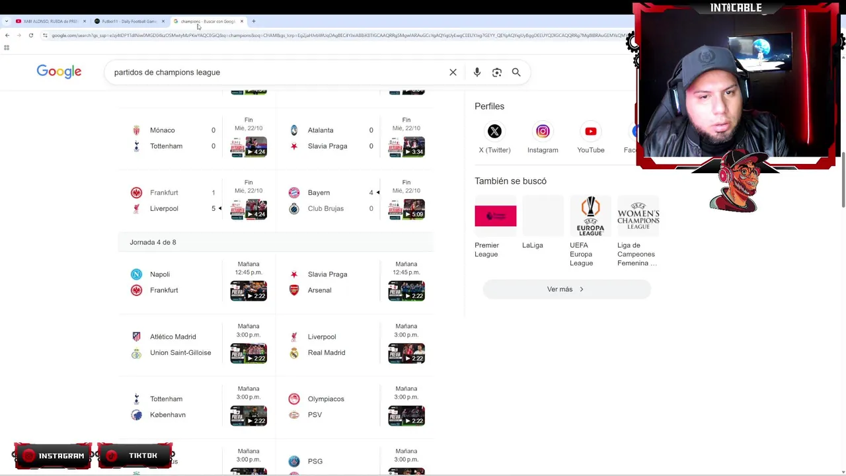
Task: Focus the browser address bar URL
Action: point(337,35)
